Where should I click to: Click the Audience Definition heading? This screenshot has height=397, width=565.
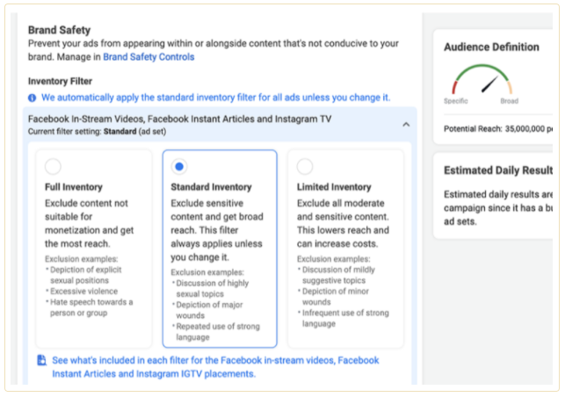(x=491, y=47)
